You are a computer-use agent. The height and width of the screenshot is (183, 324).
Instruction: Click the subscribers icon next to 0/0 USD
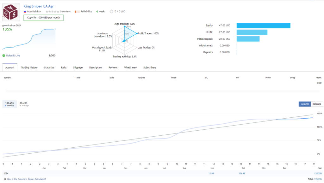pos(111,11)
